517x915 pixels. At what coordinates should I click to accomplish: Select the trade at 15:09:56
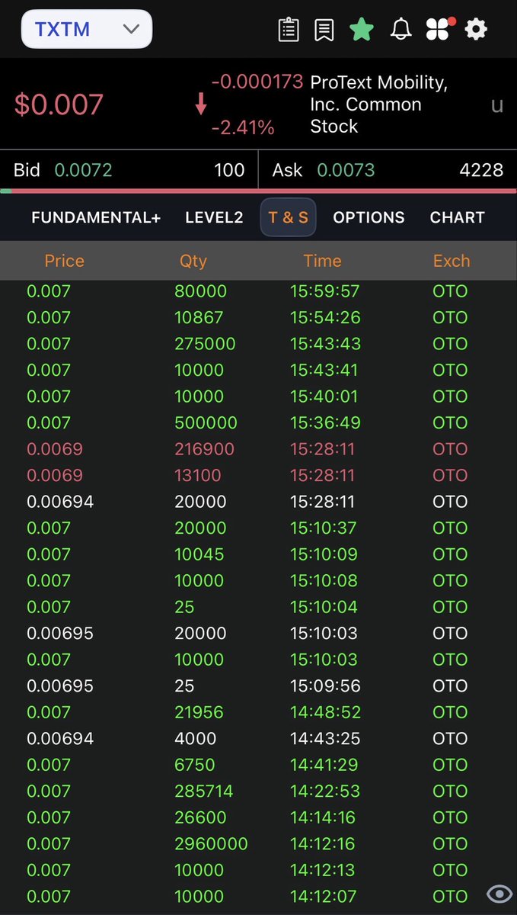click(258, 685)
